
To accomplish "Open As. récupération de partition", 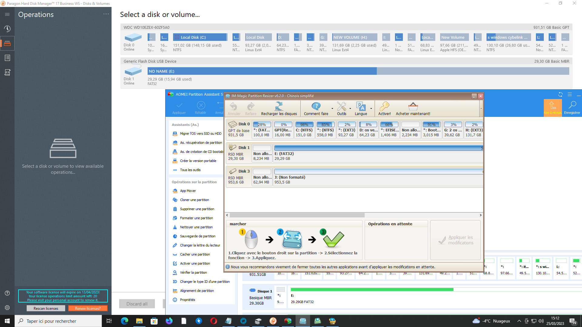I will click(x=197, y=143).
